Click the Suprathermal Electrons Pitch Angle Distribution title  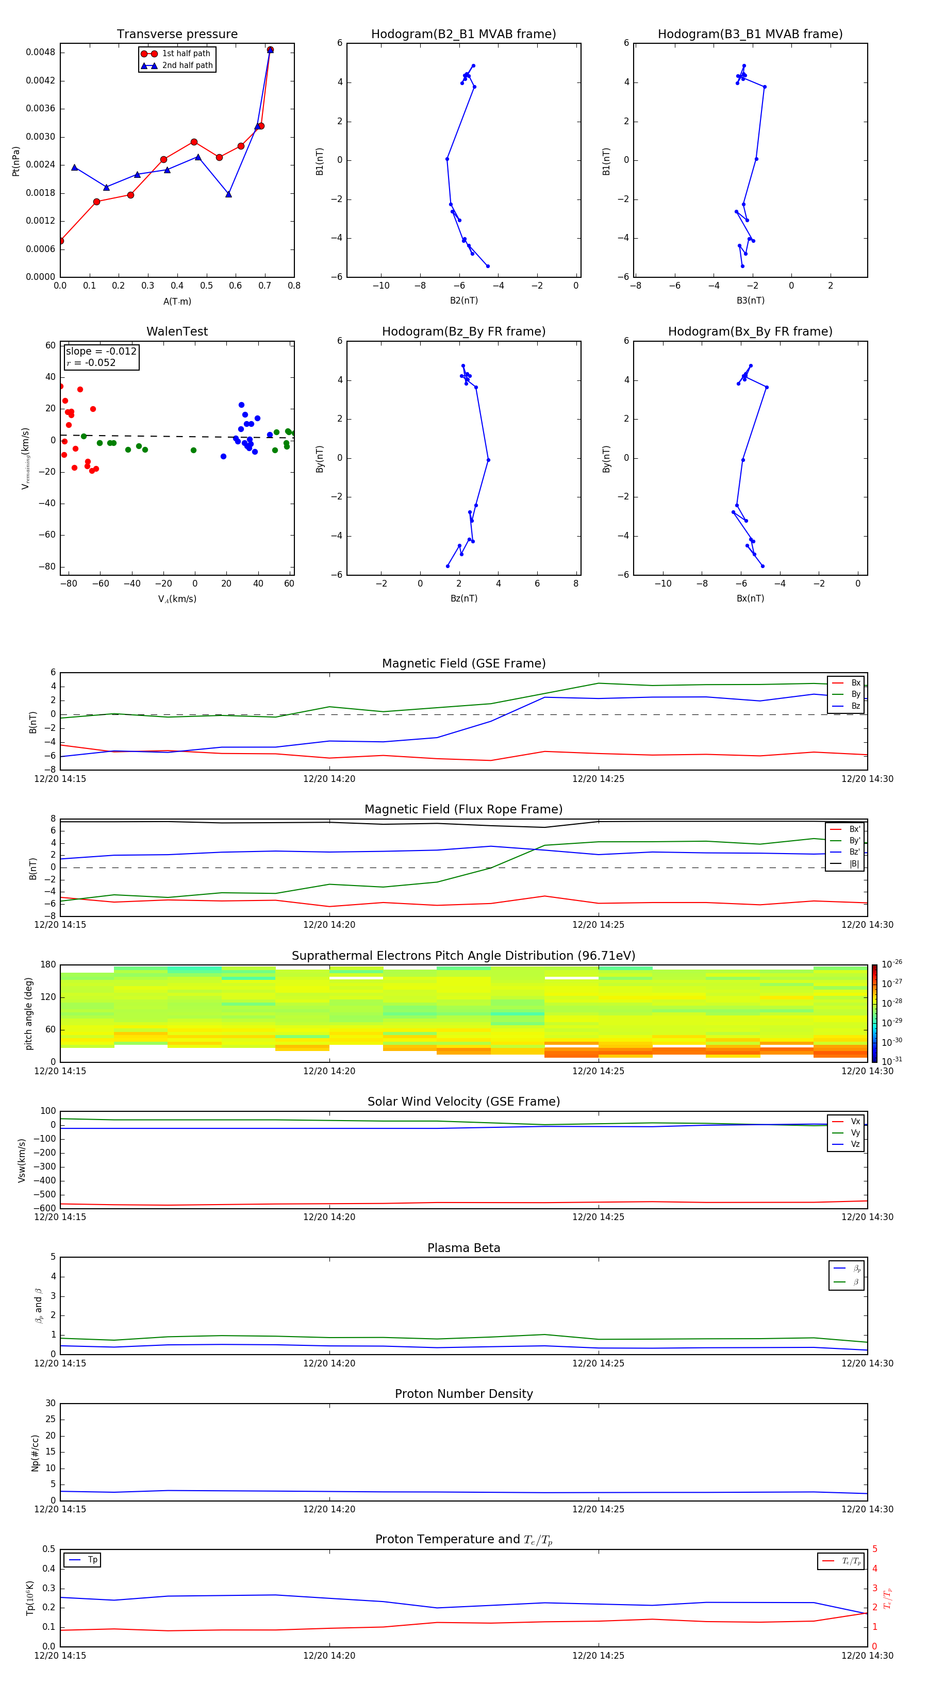[x=463, y=956]
